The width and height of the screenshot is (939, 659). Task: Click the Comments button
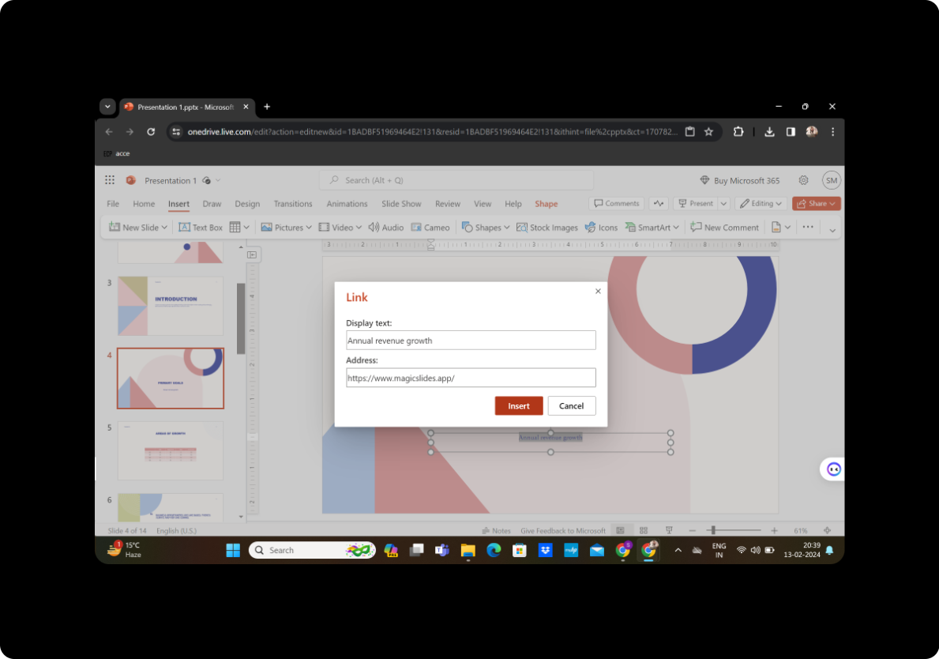pyautogui.click(x=616, y=204)
